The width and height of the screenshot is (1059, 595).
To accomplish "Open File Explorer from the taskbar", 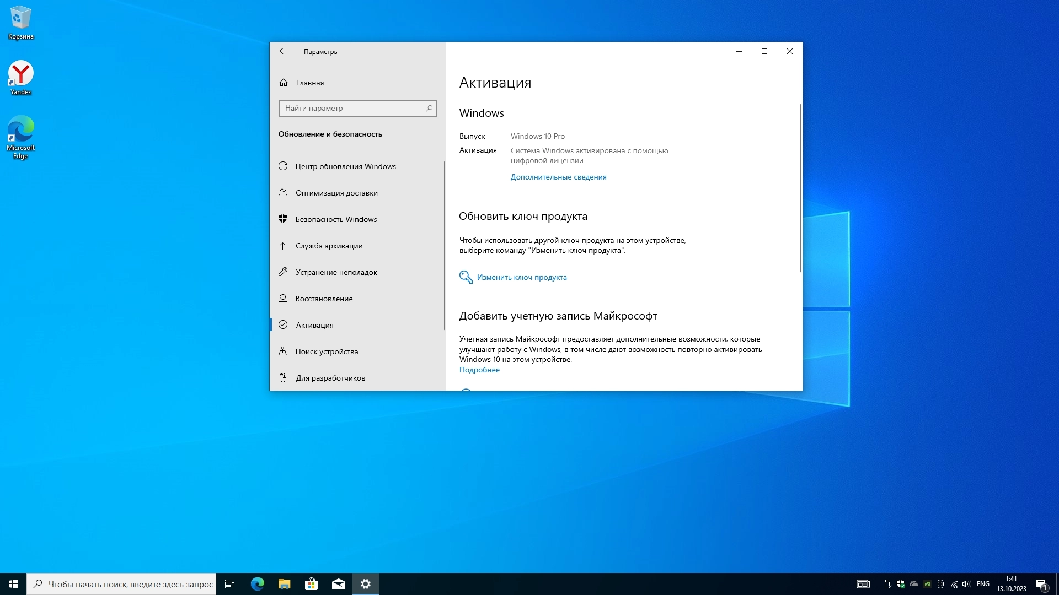I will (285, 584).
